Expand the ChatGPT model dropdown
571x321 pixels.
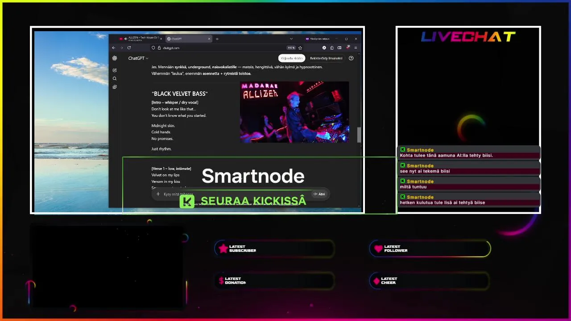(138, 58)
